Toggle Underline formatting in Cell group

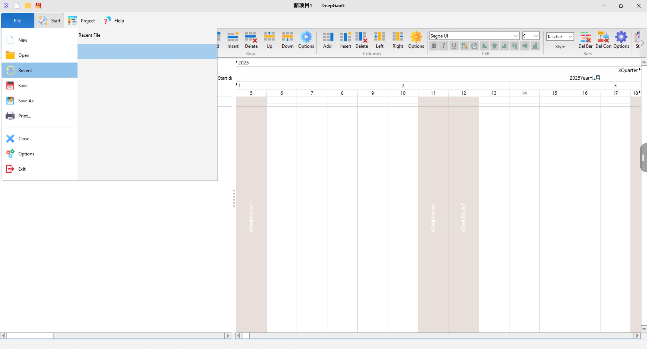click(454, 46)
